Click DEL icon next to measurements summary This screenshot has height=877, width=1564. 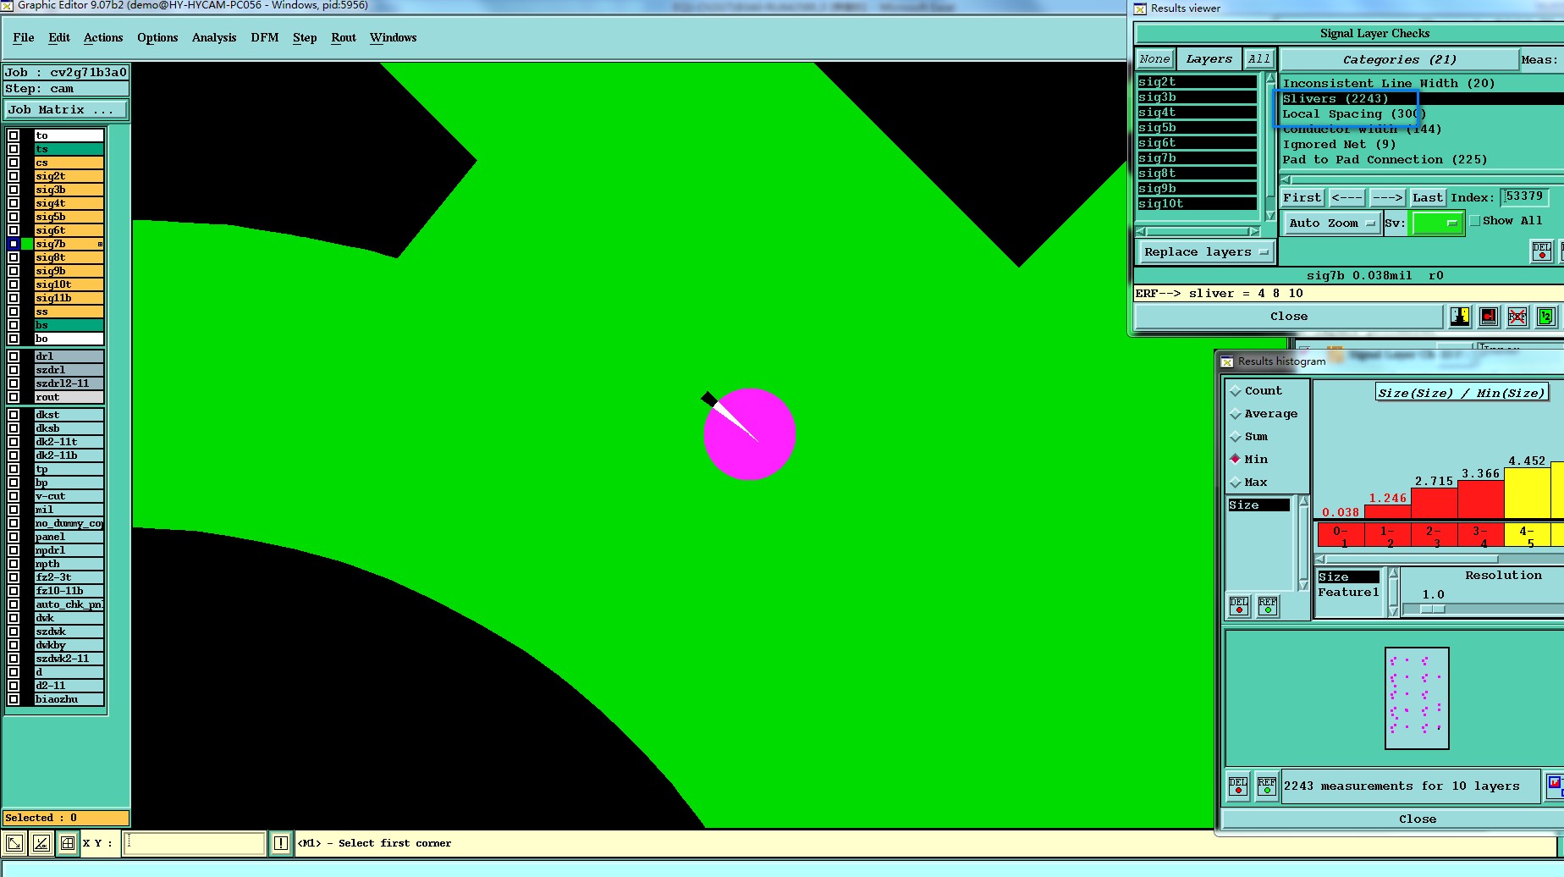coord(1238,786)
